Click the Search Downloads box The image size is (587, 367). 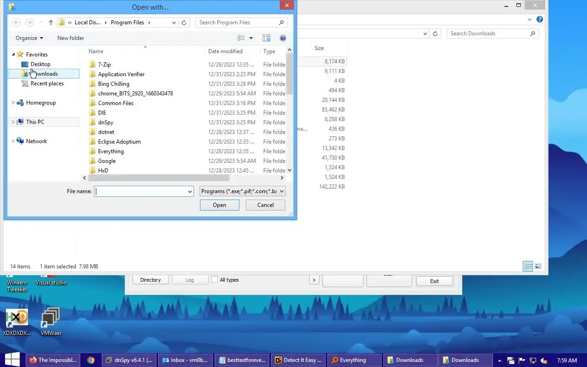coord(493,33)
